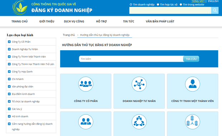Click the header search magnifier icon
The width and height of the screenshot is (222, 136).
pos(215,10)
